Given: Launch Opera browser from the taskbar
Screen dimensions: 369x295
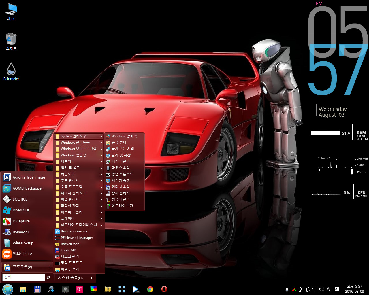Looking at the screenshot, I should (164, 289).
